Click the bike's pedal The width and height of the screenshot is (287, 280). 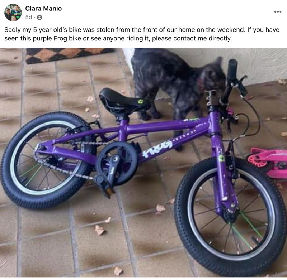[104, 187]
